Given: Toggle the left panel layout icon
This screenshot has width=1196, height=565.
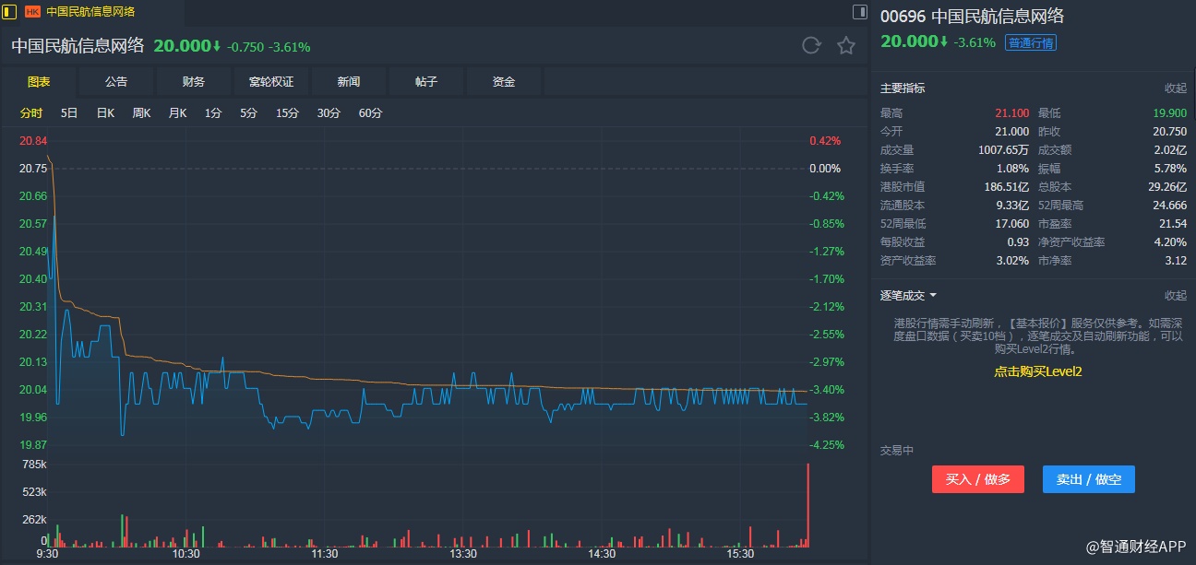Looking at the screenshot, I should pyautogui.click(x=10, y=12).
